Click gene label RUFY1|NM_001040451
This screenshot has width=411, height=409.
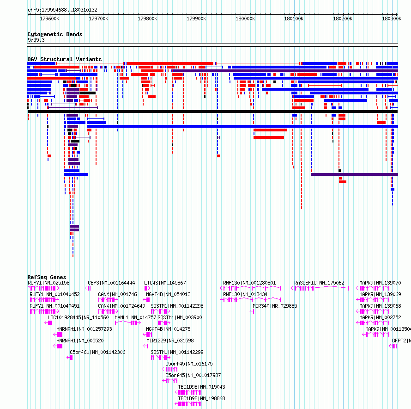pos(54,306)
